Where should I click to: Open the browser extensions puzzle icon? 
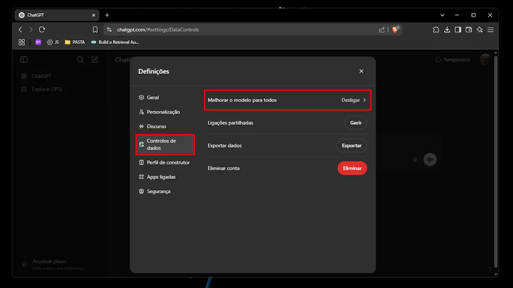[x=436, y=30]
